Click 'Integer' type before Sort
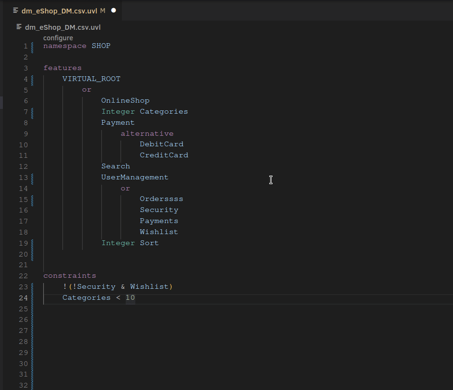This screenshot has width=453, height=390. (118, 243)
